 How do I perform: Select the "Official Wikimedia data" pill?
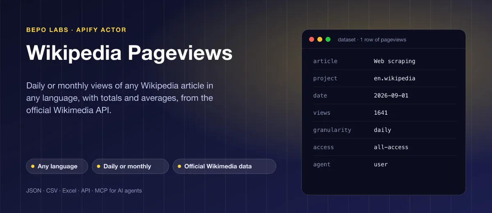click(224, 166)
